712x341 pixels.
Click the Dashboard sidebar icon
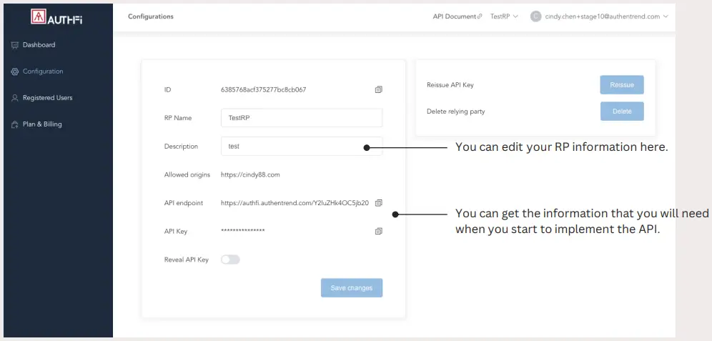click(14, 45)
